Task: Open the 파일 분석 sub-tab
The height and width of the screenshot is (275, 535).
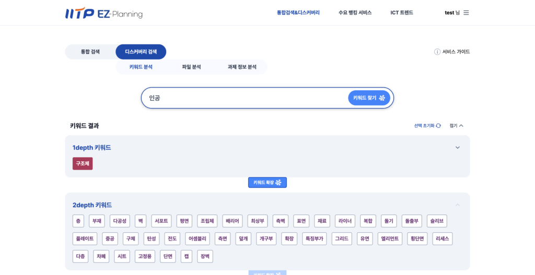Action: [191, 67]
